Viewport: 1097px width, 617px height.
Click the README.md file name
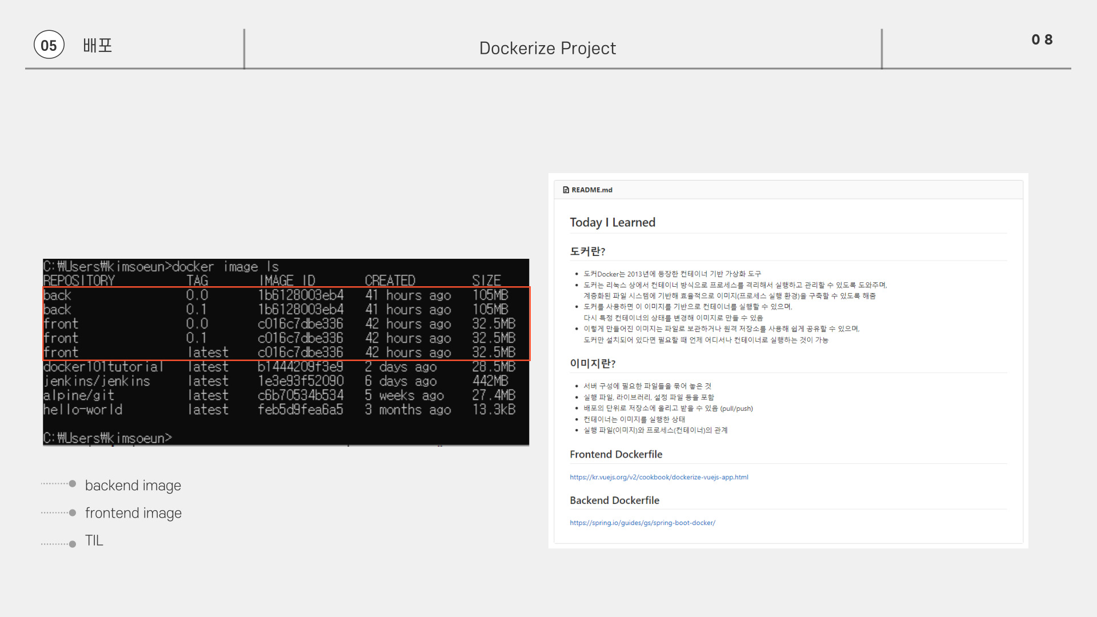pyautogui.click(x=592, y=190)
